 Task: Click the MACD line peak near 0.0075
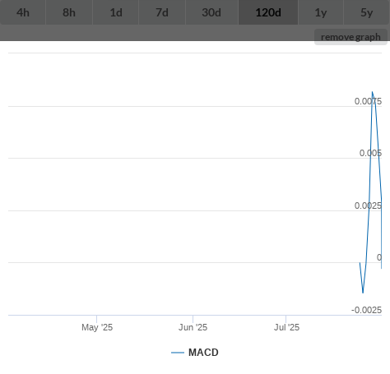(372, 92)
